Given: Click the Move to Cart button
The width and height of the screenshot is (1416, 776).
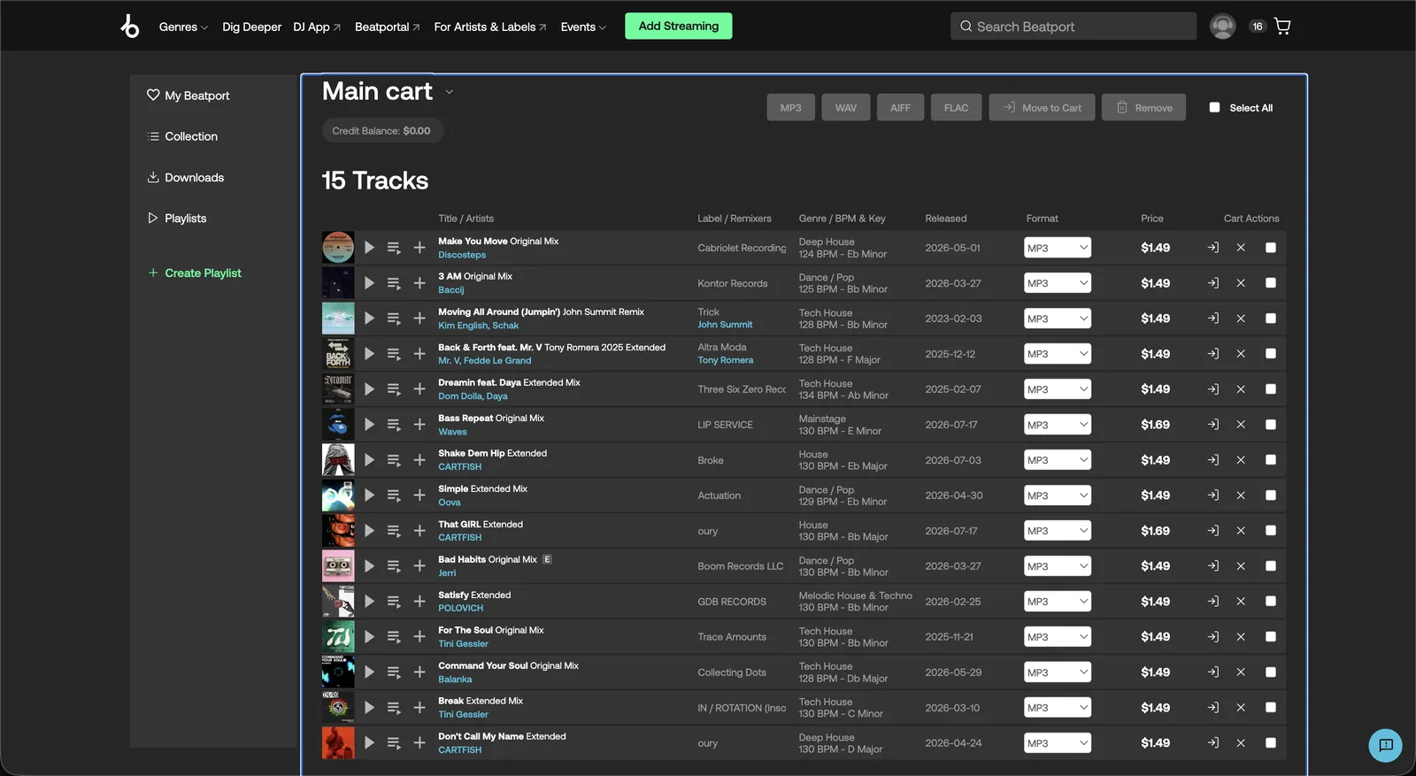Looking at the screenshot, I should (1042, 107).
